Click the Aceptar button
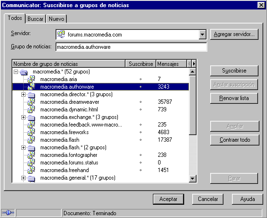Screen dimensions: 267x218 (169, 199)
